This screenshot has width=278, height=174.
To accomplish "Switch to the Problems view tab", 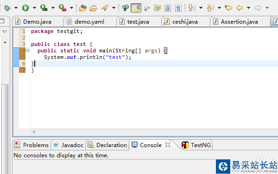I will pos(32,145).
